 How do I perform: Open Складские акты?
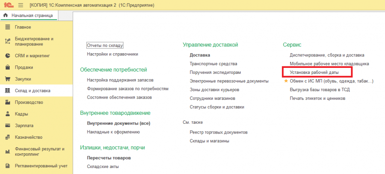pos(103,166)
